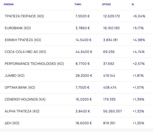Click the ΟΓΚΟΣ column header
Viewport: 153px width, 132px height.
pyautogui.click(x=106, y=5)
